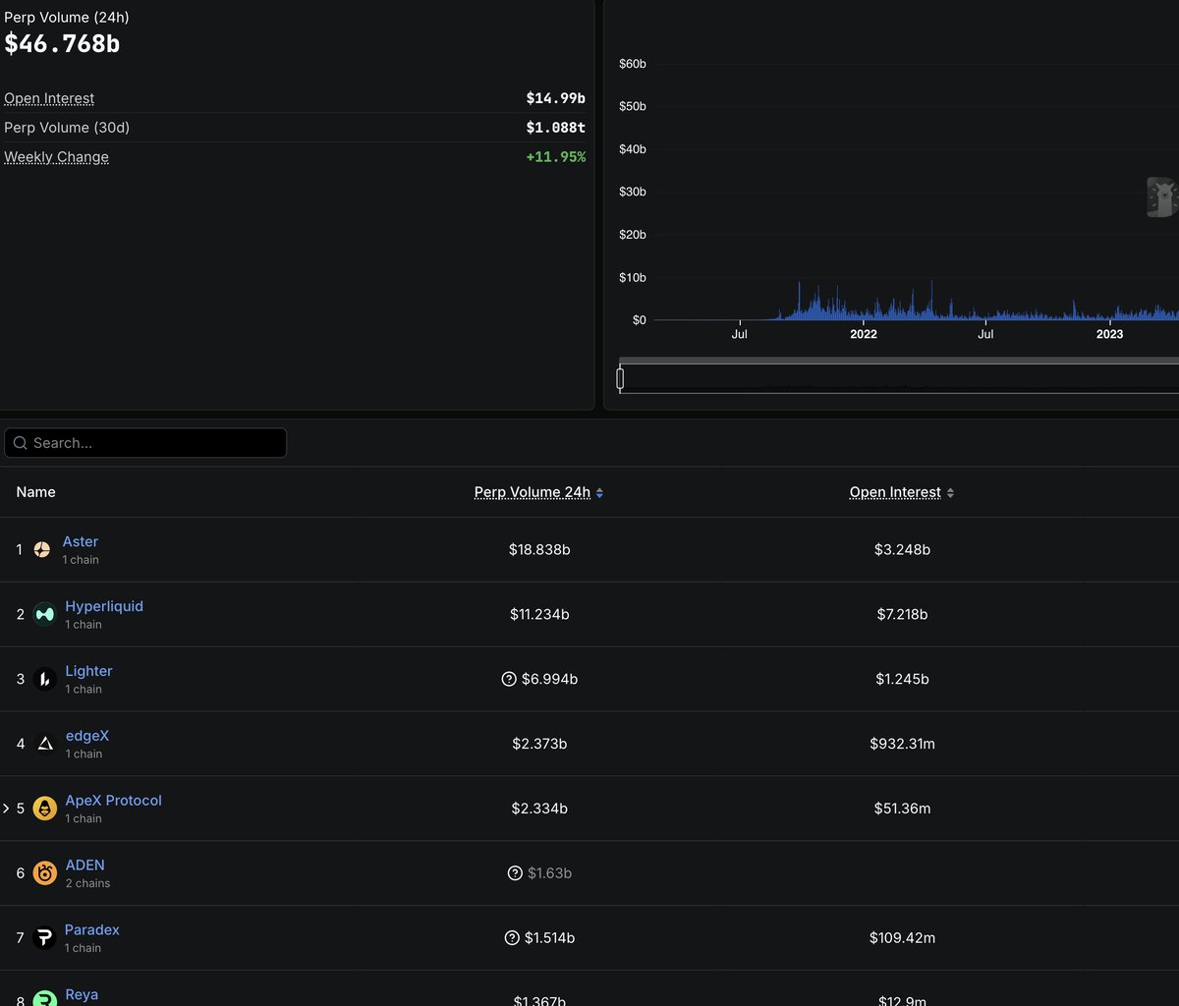Click the question mark icon beside ADEN volume
This screenshot has width=1179, height=1006.
tap(515, 873)
